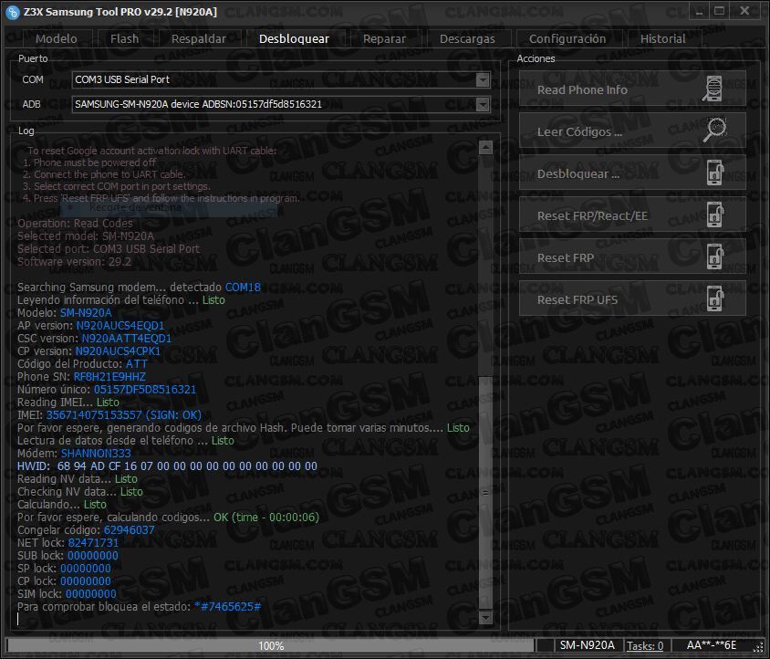Switch to the Flash tab
Screen dimensions: 770x659
(x=125, y=39)
